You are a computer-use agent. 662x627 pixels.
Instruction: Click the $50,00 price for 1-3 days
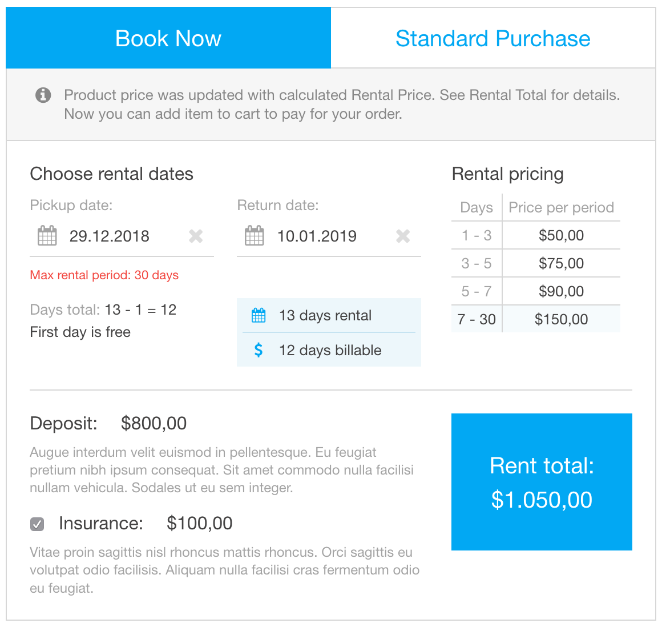[x=561, y=235]
